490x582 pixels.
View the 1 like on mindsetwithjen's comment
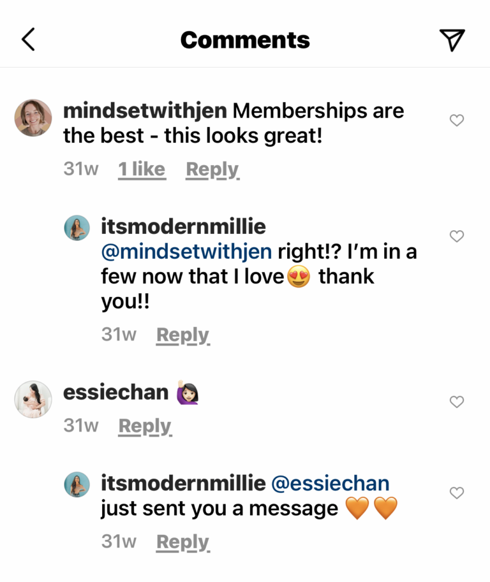click(142, 170)
